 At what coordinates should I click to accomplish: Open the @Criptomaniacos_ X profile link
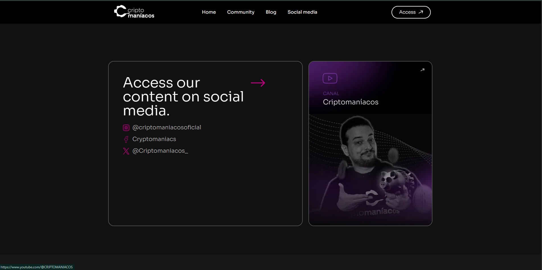tap(160, 151)
